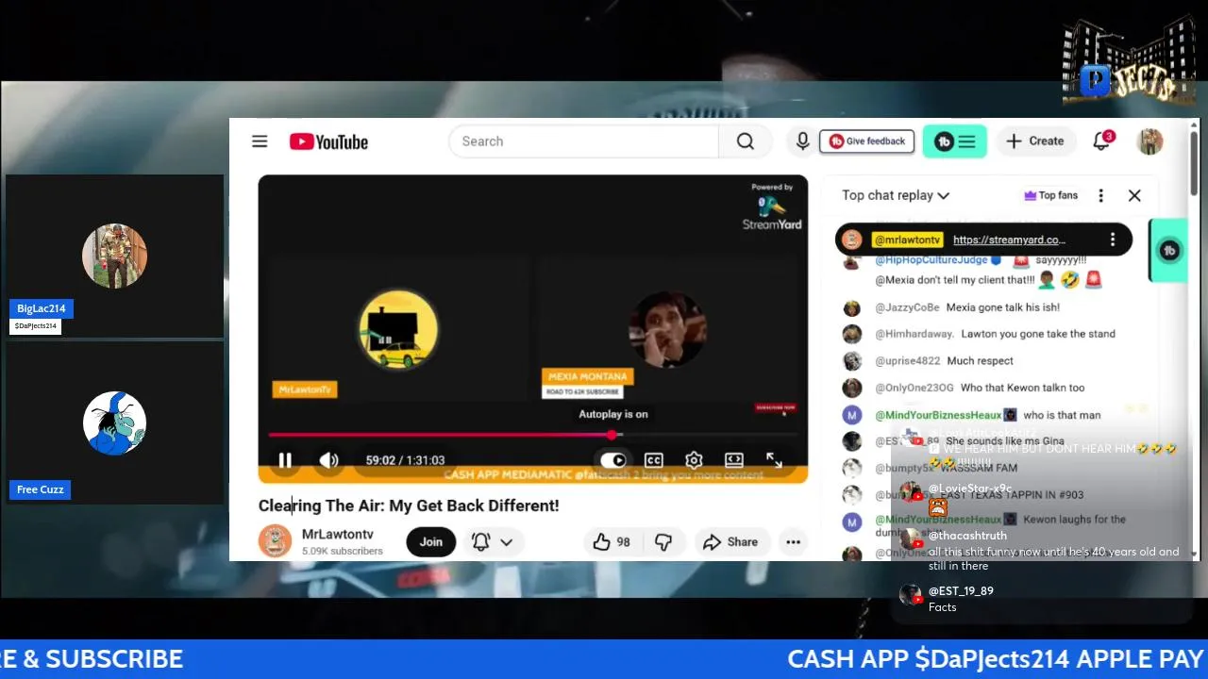Click the Create button
The height and width of the screenshot is (679, 1208).
tap(1035, 141)
